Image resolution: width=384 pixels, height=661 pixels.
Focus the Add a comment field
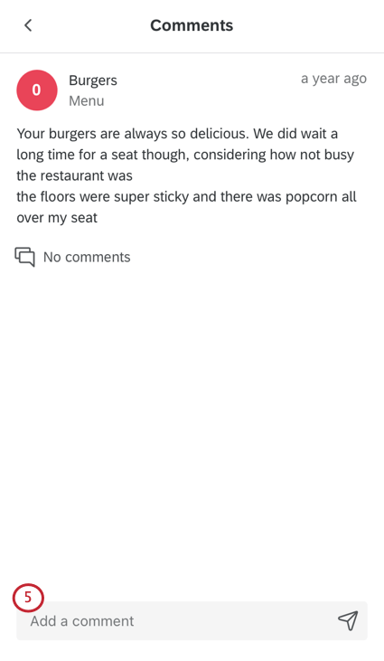(x=192, y=620)
